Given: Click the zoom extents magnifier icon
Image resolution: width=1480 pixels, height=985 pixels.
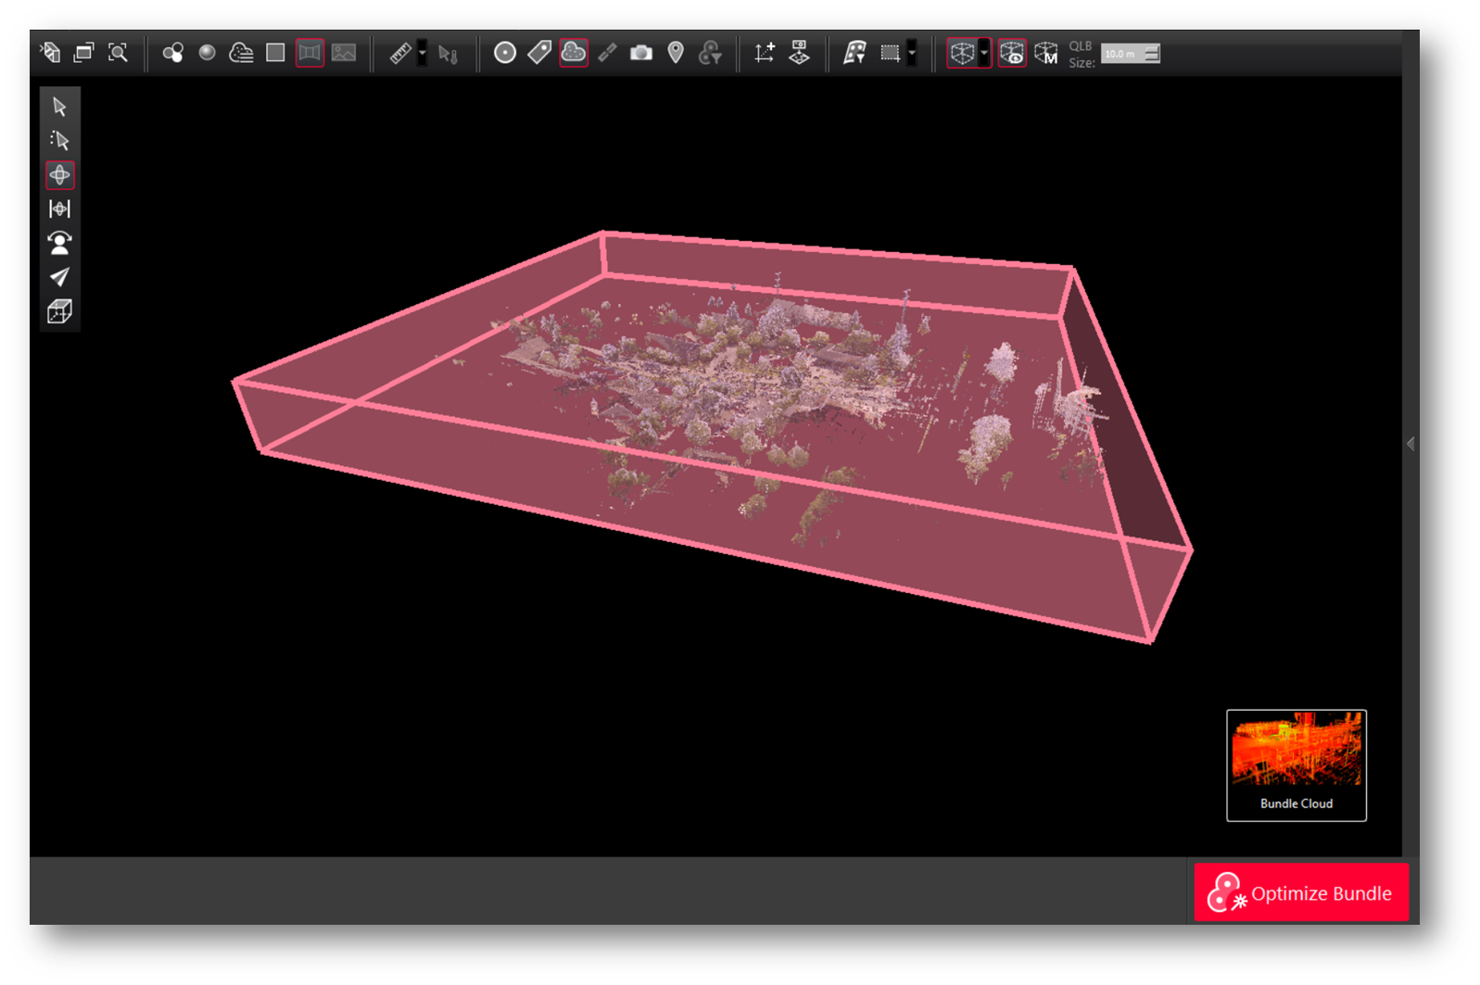Looking at the screenshot, I should [x=118, y=53].
